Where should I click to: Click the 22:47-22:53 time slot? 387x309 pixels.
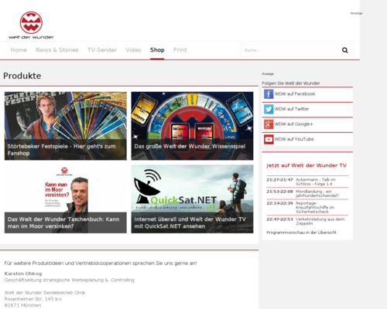pyautogui.click(x=279, y=219)
